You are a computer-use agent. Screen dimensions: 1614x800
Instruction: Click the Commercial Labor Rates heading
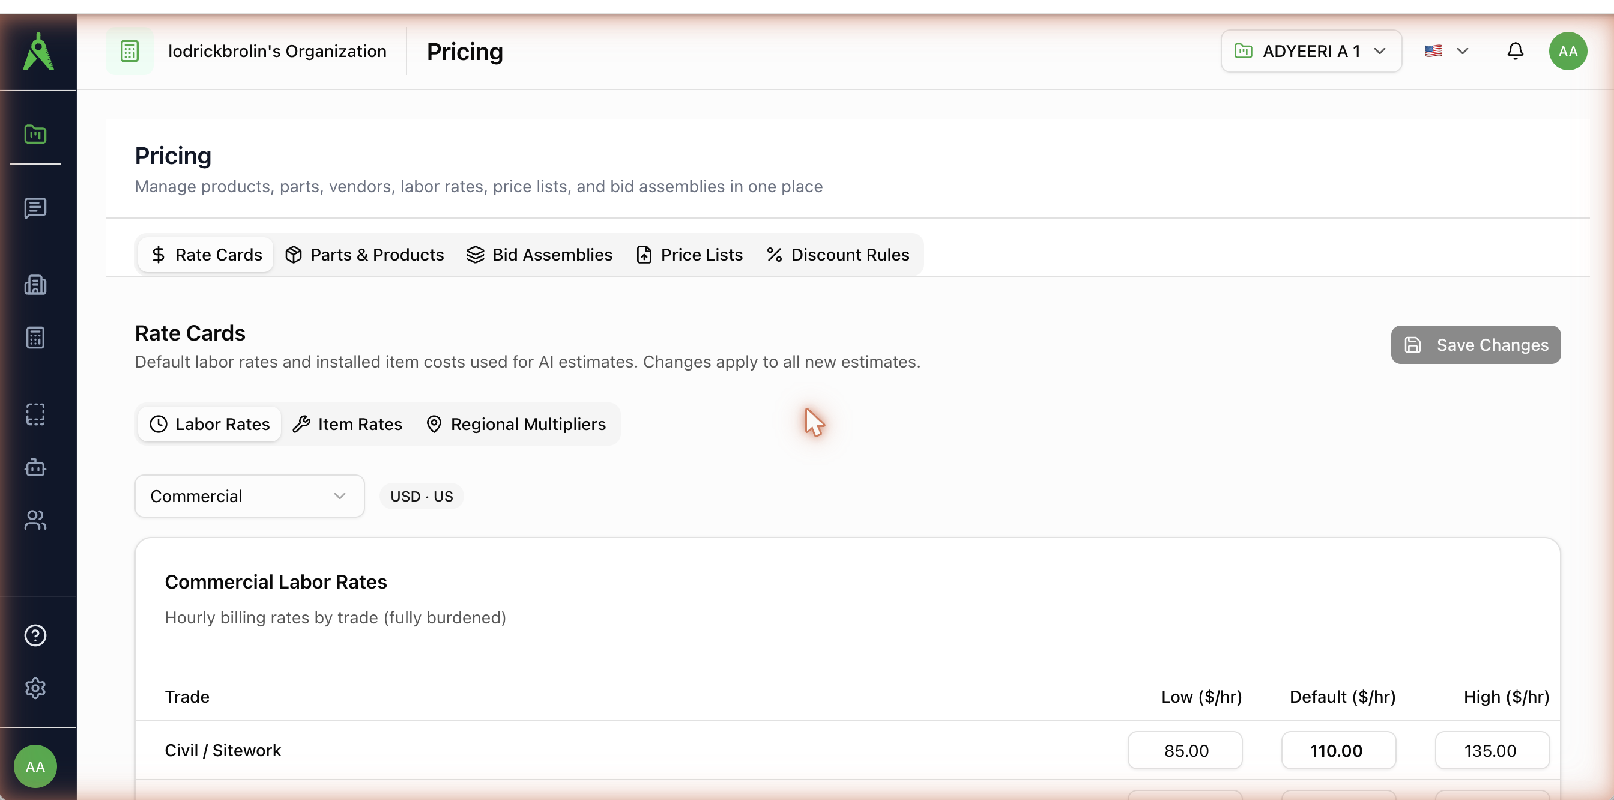(x=276, y=582)
